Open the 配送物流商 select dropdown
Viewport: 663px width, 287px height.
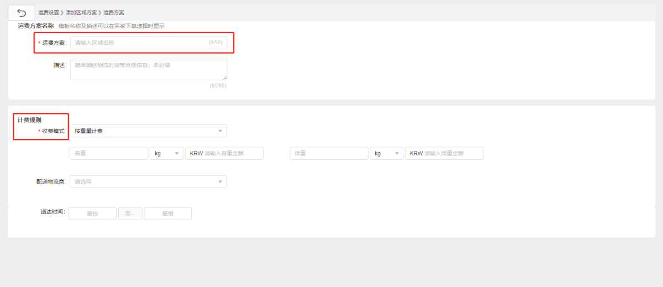[148, 181]
